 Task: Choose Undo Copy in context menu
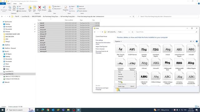pos(125,86)
